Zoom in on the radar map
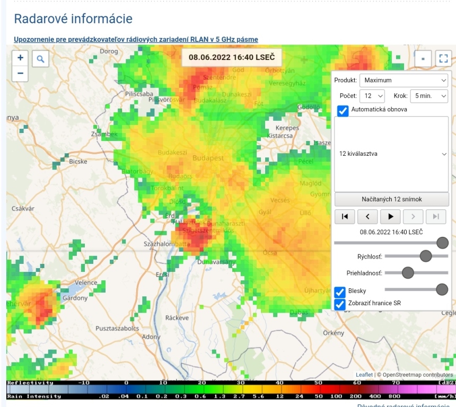 click(x=20, y=58)
